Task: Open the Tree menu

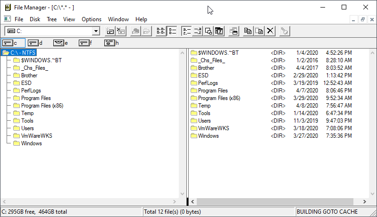Action: pyautogui.click(x=52, y=19)
